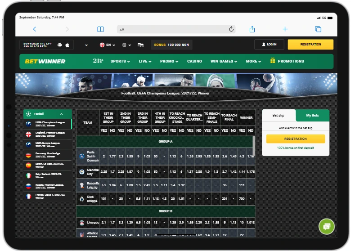Viewport: 351px width, 251px height.
Task: Click the Betwinner logo
Action: coord(45,61)
